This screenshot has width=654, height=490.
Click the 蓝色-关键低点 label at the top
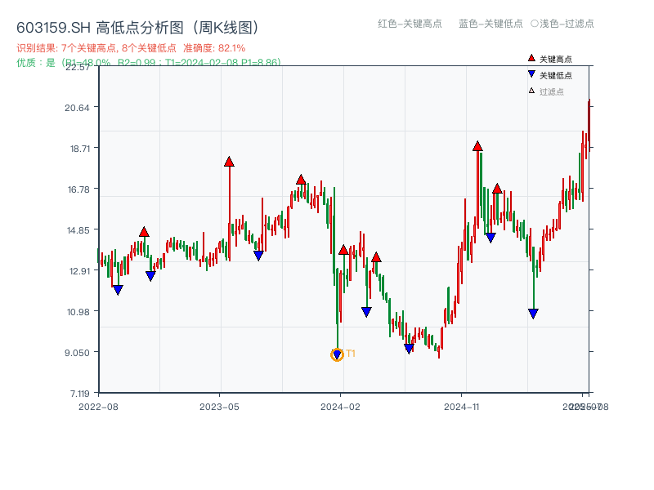click(x=490, y=24)
